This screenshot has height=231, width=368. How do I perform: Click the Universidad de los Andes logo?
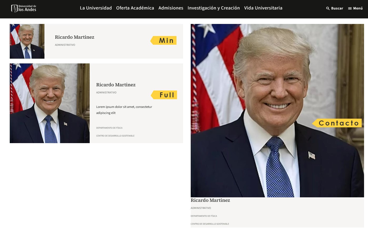point(24,8)
